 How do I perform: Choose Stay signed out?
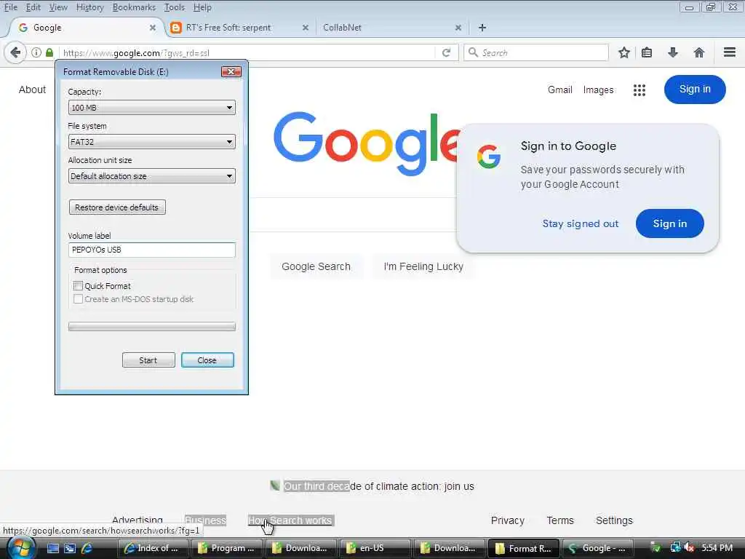pos(581,223)
